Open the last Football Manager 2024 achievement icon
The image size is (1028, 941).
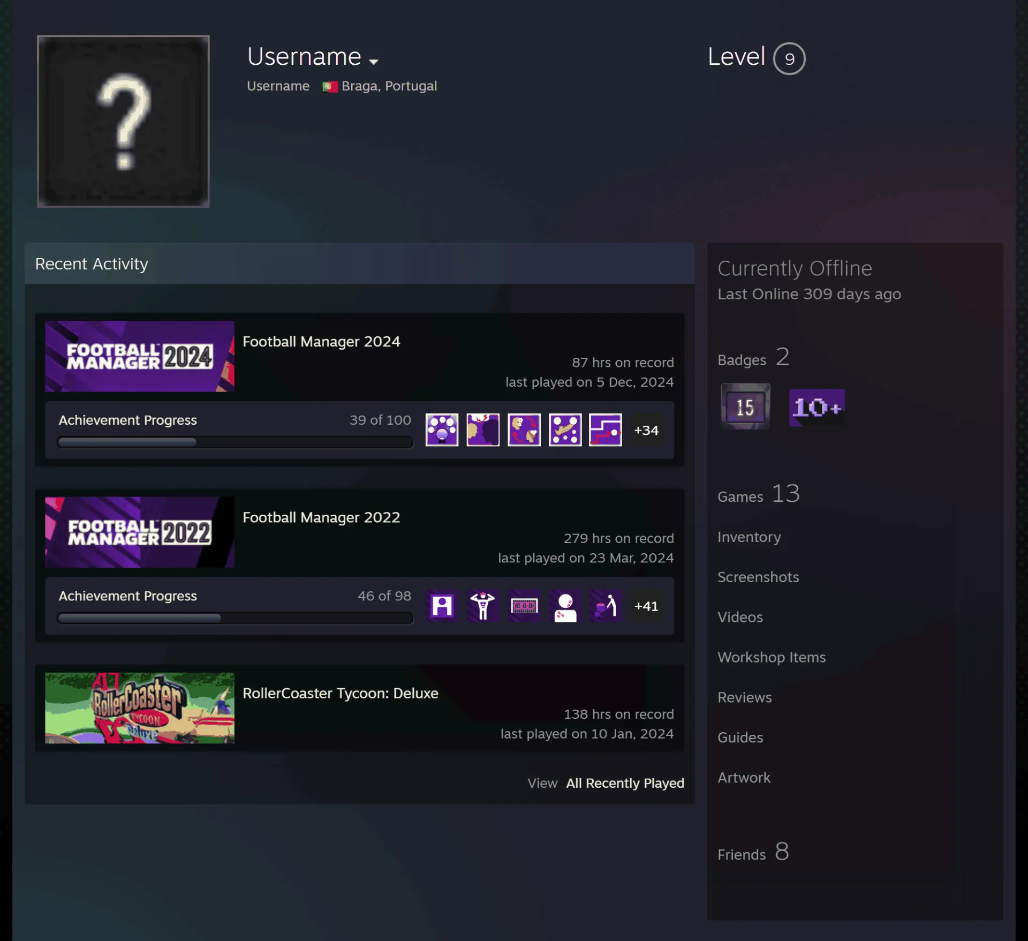coord(606,430)
